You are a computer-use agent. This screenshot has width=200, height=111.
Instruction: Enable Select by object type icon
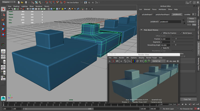coord(36,3)
